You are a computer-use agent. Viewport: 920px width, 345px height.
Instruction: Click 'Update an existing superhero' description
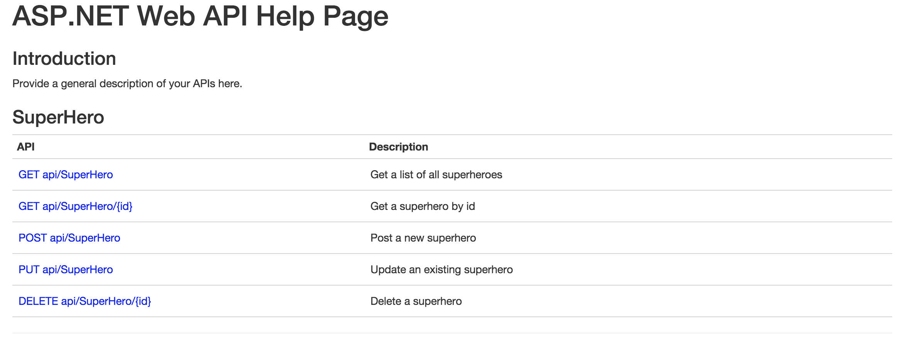click(x=441, y=270)
